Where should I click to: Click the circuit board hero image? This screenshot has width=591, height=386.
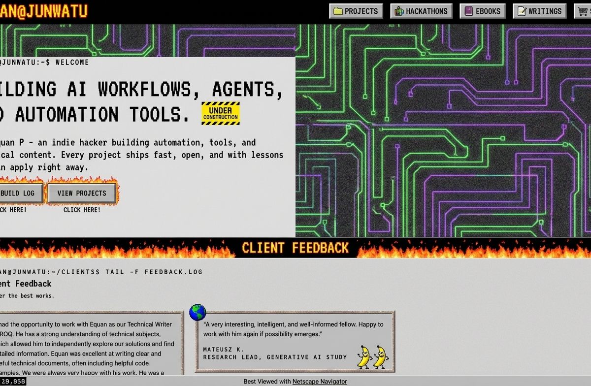[443, 131]
